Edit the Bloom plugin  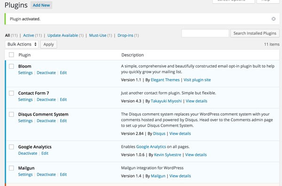[x=63, y=73]
